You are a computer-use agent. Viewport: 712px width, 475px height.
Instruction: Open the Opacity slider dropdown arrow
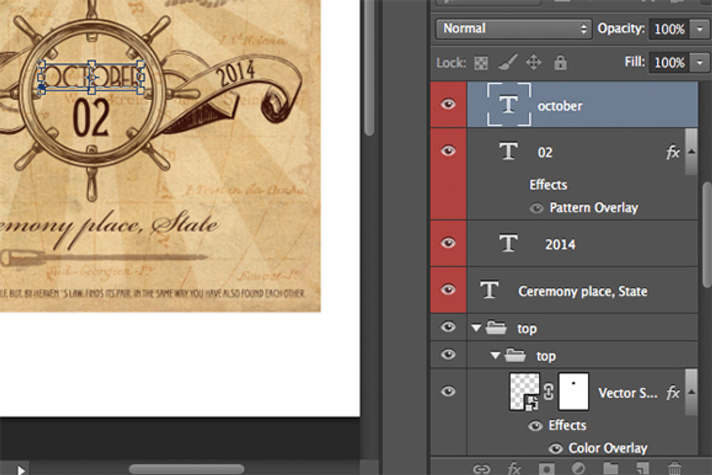tap(700, 28)
